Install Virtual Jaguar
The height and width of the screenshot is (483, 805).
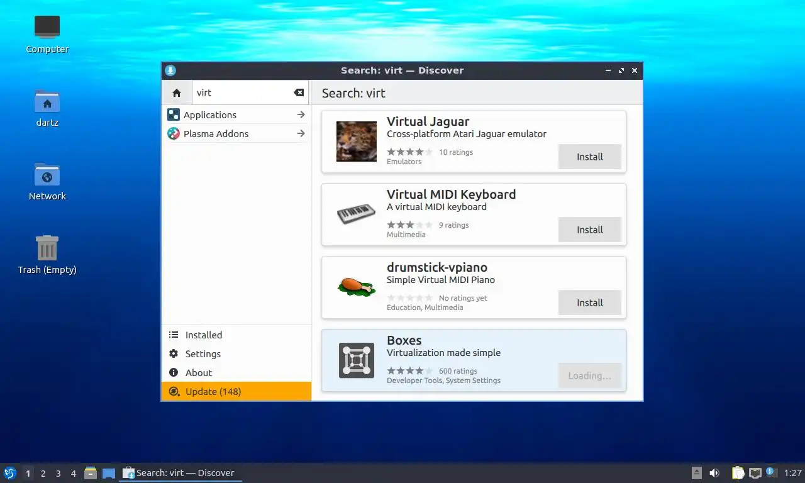(x=590, y=157)
